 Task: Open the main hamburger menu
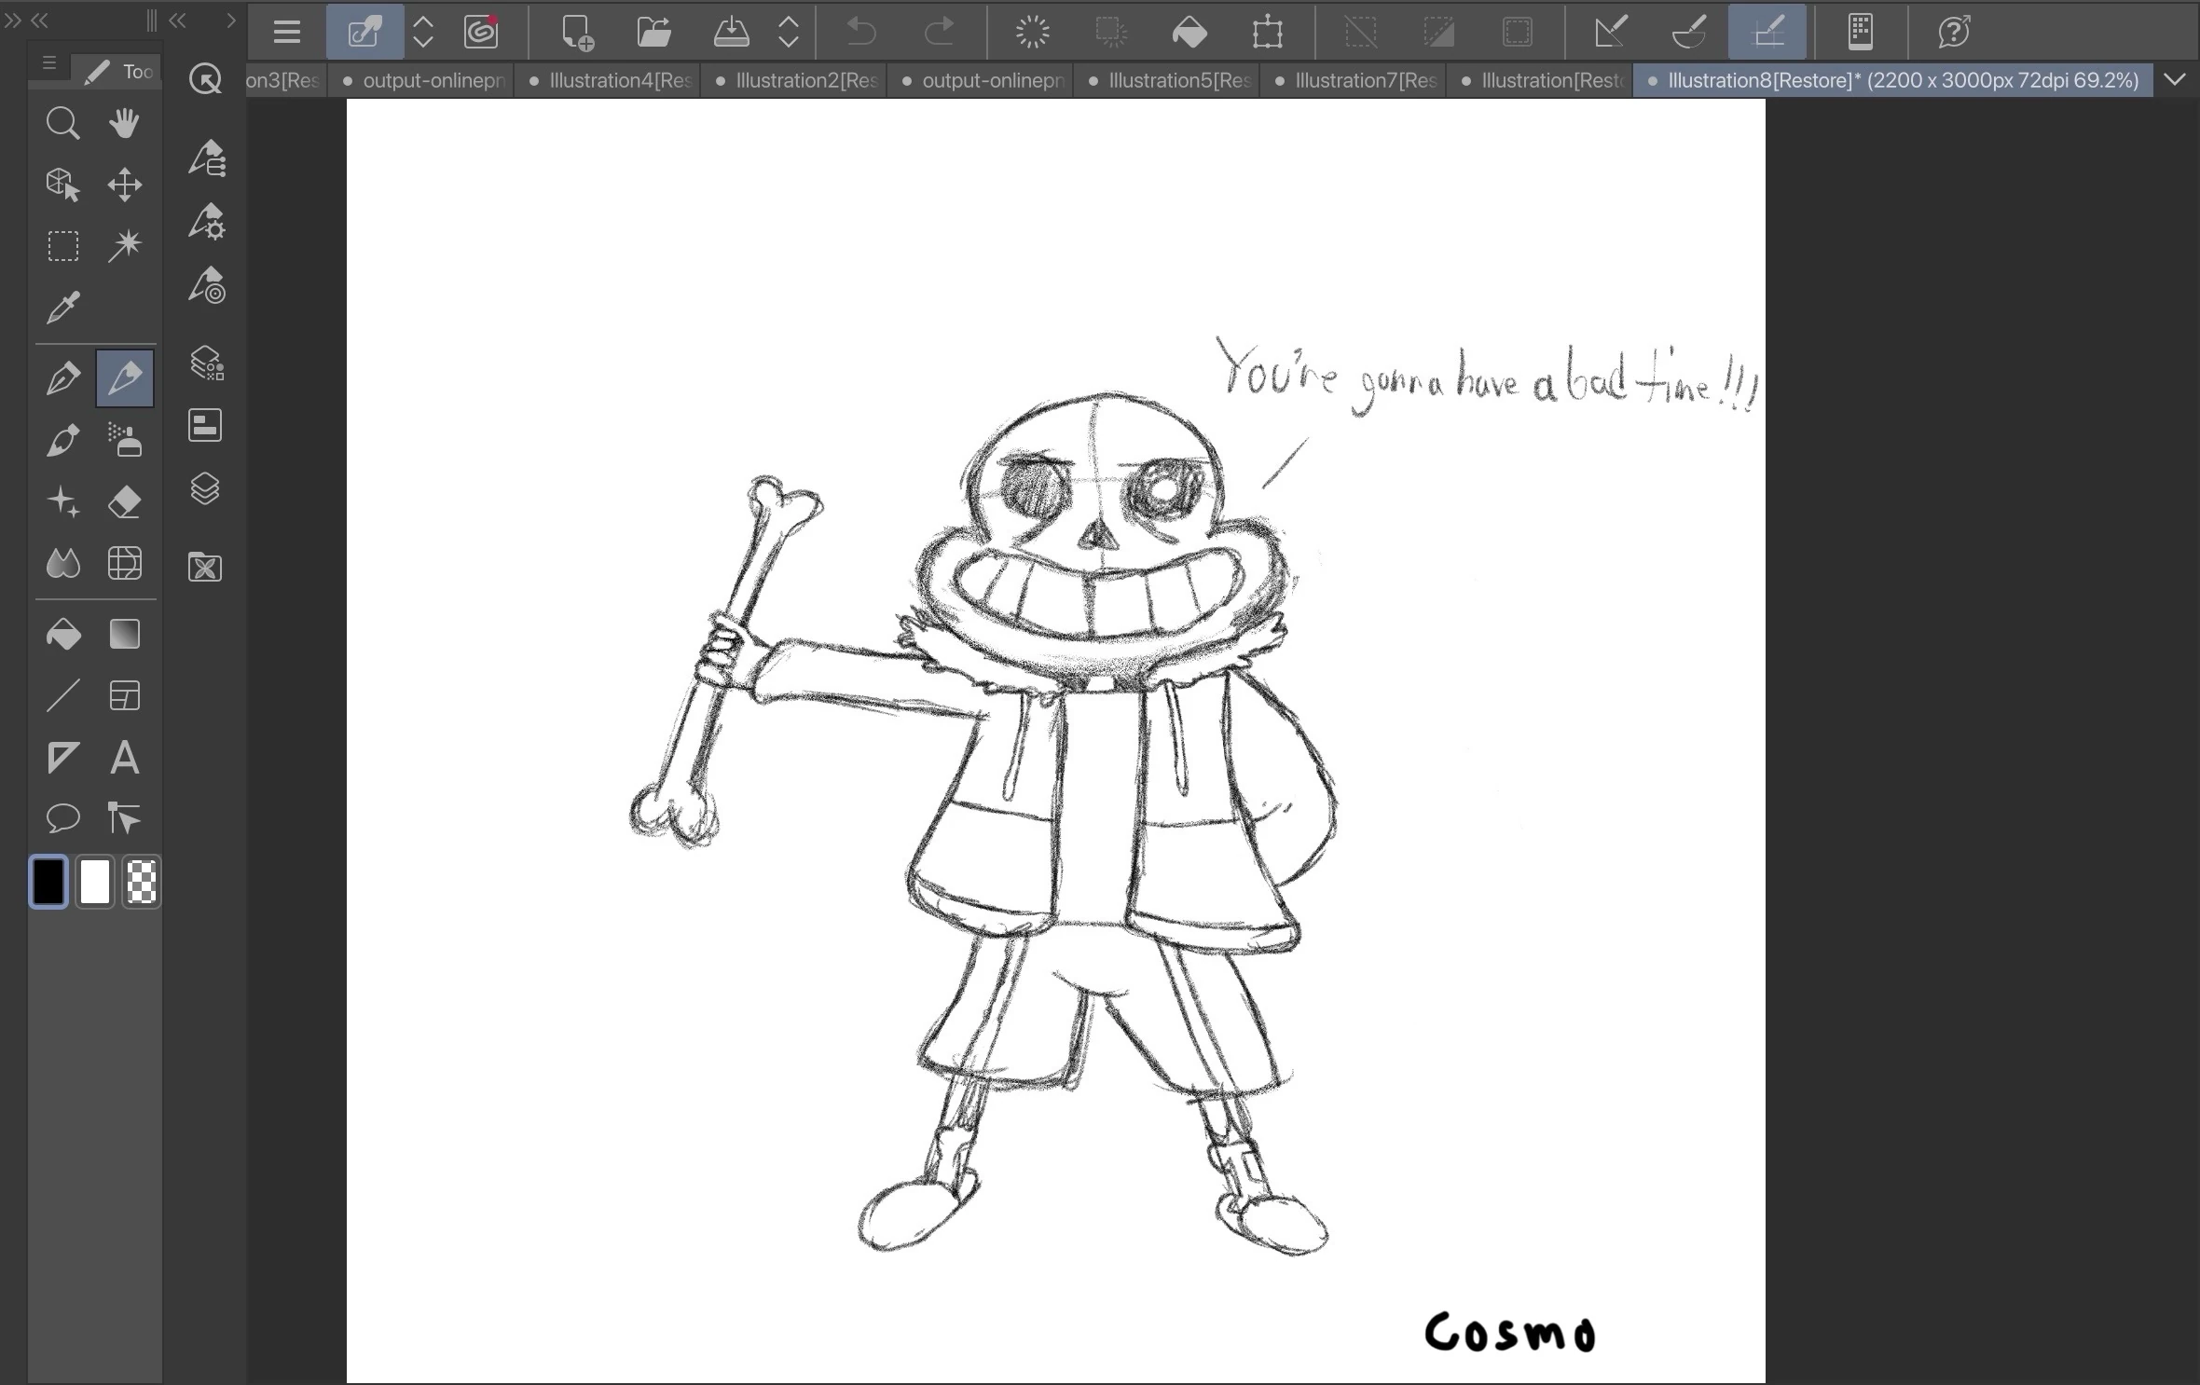coord(286,33)
